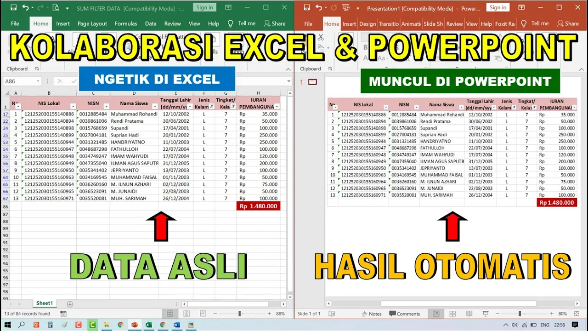Open Excel Data tab
The image size is (588, 331).
coord(151,23)
